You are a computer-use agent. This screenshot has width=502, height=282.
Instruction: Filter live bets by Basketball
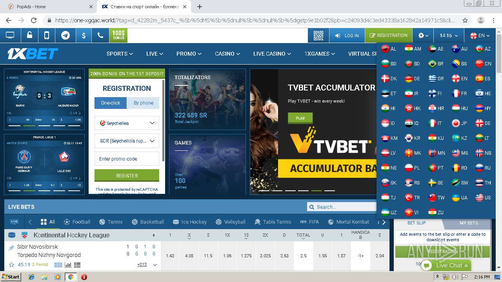148,222
